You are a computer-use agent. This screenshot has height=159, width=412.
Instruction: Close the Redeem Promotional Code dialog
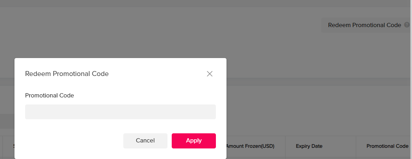[210, 74]
